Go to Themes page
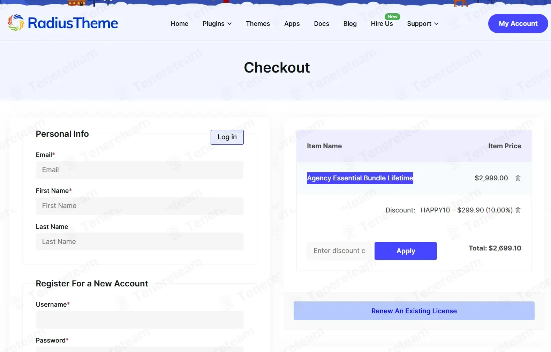This screenshot has width=551, height=352. click(258, 24)
